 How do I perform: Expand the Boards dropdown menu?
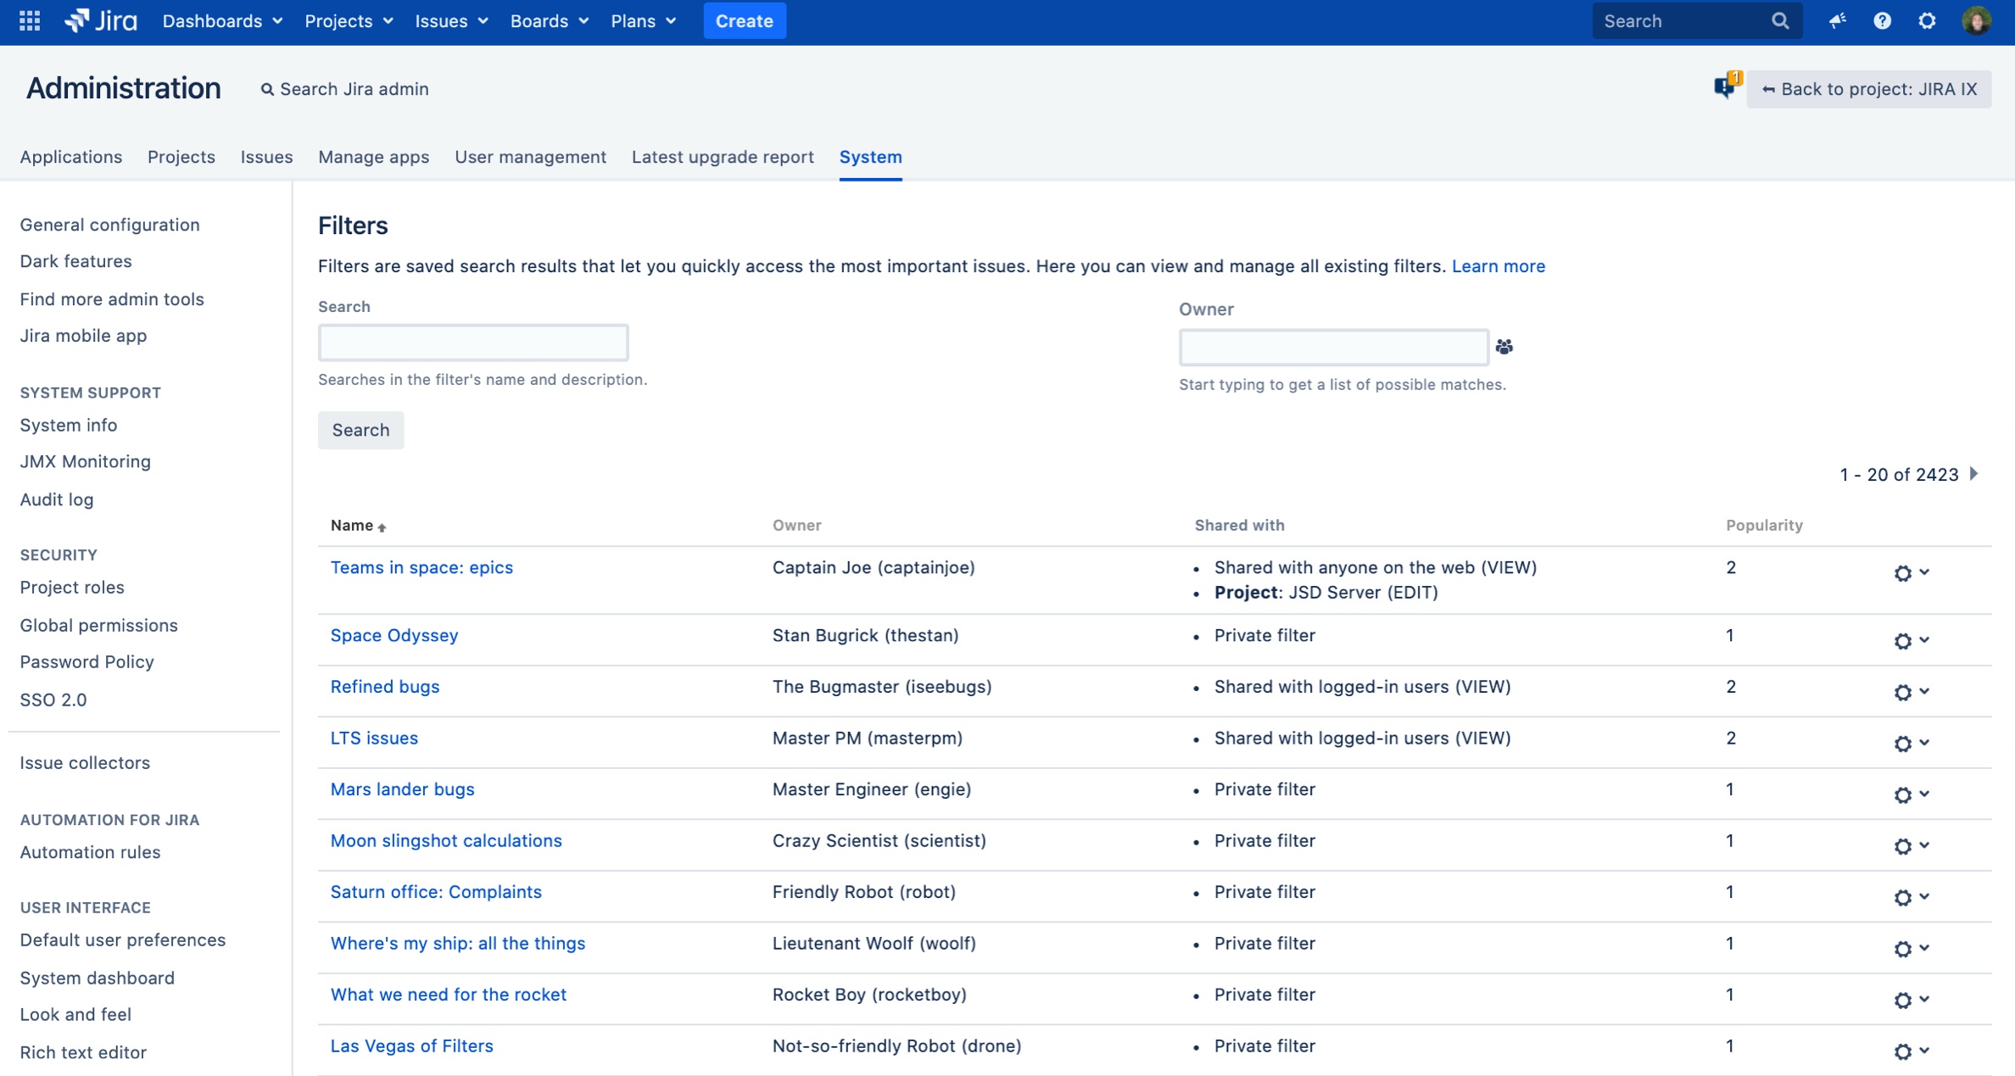(x=549, y=21)
